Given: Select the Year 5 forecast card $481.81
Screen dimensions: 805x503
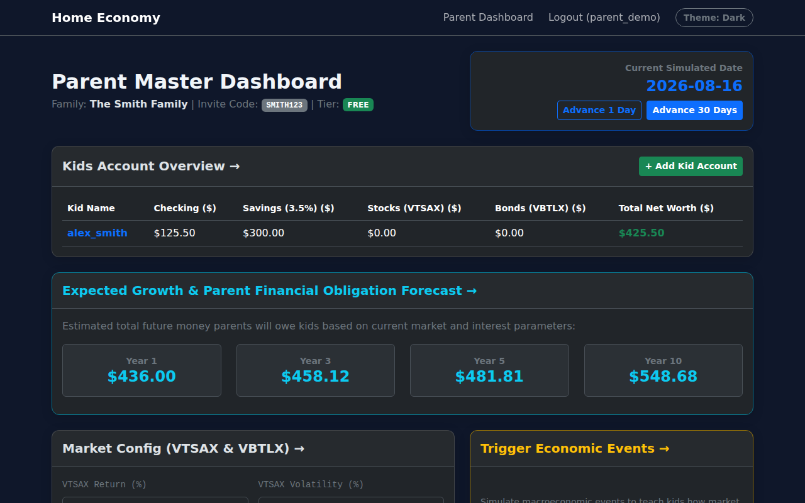Looking at the screenshot, I should (x=489, y=370).
